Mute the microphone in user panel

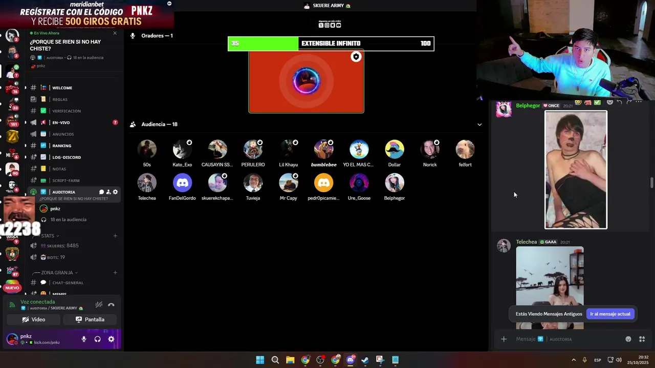click(x=84, y=339)
